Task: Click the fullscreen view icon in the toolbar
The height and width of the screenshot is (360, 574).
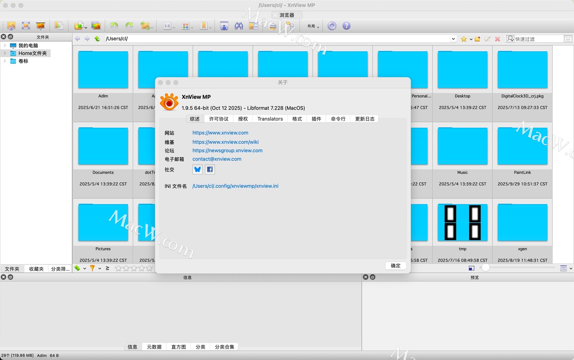Action: click(26, 26)
